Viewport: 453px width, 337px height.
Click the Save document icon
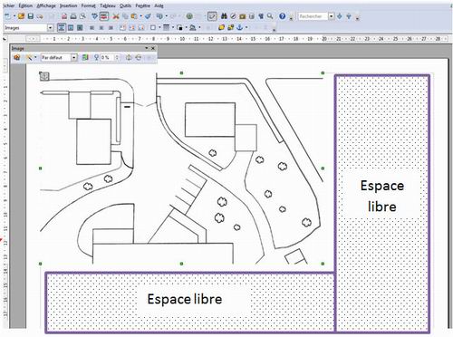31,16
